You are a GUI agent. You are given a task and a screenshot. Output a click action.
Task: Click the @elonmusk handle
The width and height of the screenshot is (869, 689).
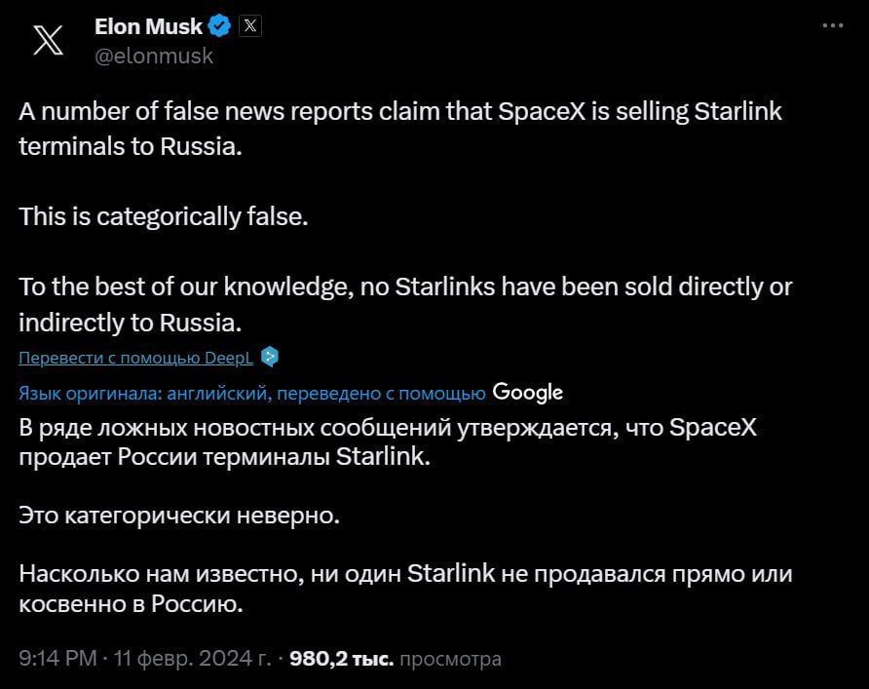click(x=153, y=56)
